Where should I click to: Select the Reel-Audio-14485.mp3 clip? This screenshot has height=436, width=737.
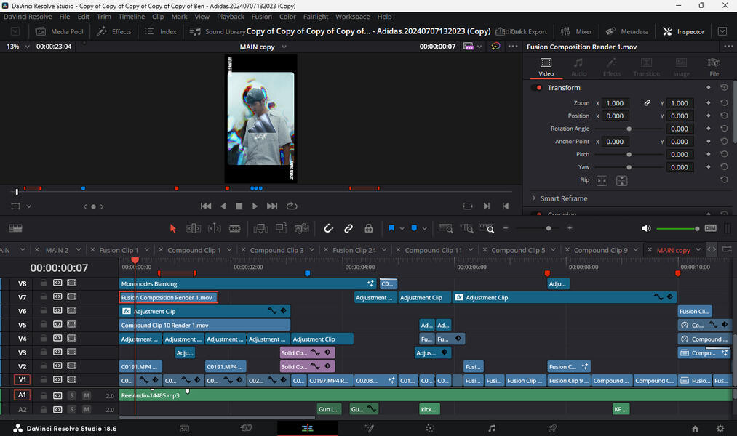click(x=291, y=395)
